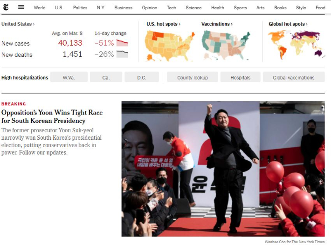Image resolution: width=331 pixels, height=245 pixels.
Task: Open the Science section
Action: [x=193, y=7]
